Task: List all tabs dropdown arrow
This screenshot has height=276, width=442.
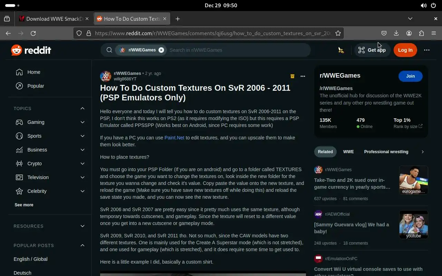Action: point(410,19)
